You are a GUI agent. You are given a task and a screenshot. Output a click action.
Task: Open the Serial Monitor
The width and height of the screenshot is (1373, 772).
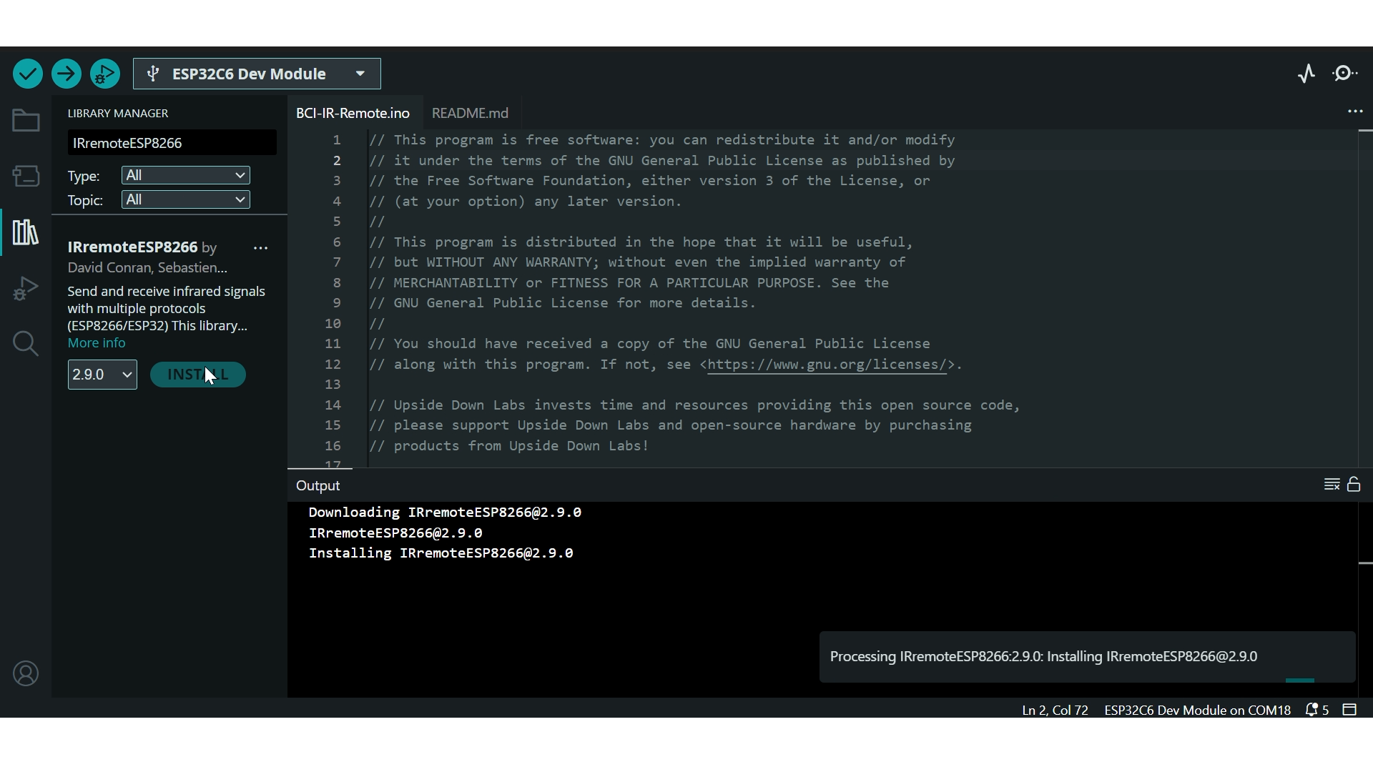1346,74
